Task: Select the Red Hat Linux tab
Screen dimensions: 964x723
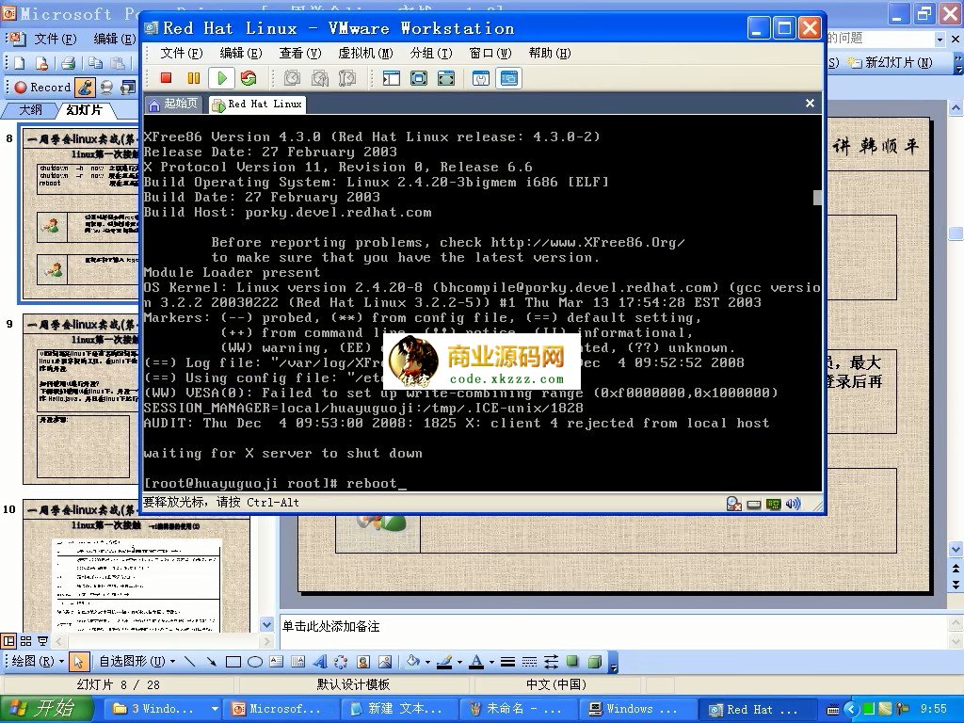Action: [x=258, y=104]
